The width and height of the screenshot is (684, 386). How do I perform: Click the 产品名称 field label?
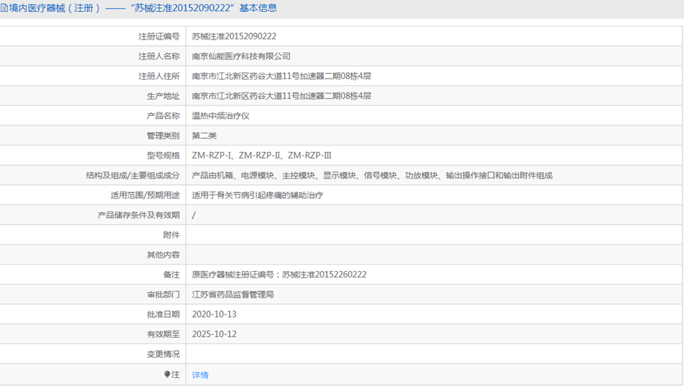point(163,116)
